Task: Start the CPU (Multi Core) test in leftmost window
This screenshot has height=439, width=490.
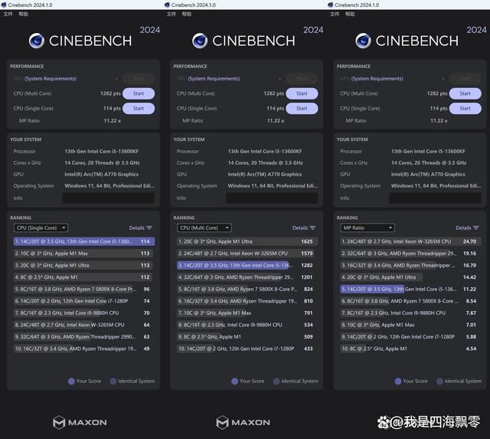Action: coord(139,93)
